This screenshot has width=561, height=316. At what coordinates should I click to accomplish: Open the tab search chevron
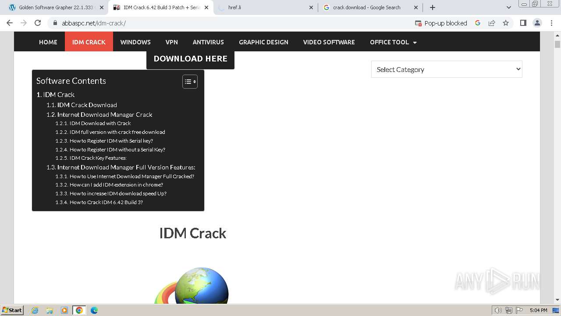508,7
